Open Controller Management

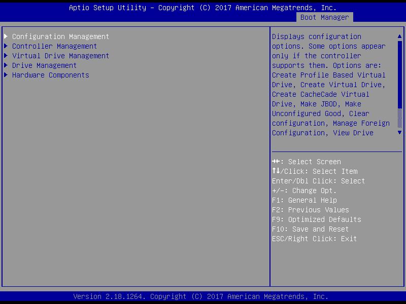coord(55,46)
